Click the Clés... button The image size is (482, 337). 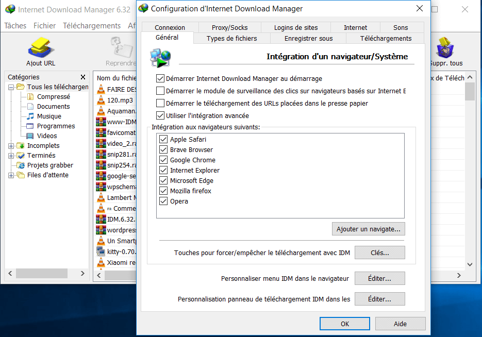pos(379,252)
